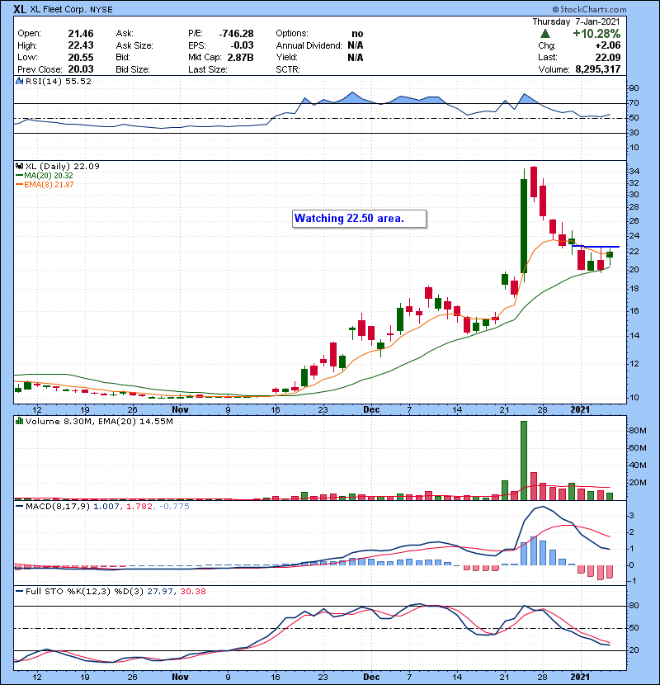This screenshot has width=660, height=685.
Task: Click the green MA(20) legend line marker
Action: pyautogui.click(x=19, y=176)
